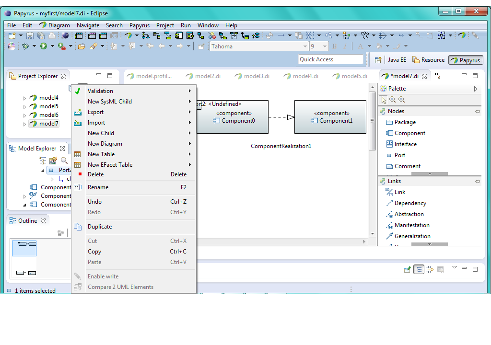This screenshot has width=491, height=345.
Task: Select the Abstraction link tool
Action: click(405, 214)
